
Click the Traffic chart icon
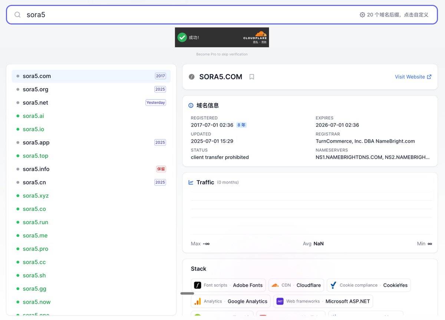tap(191, 182)
